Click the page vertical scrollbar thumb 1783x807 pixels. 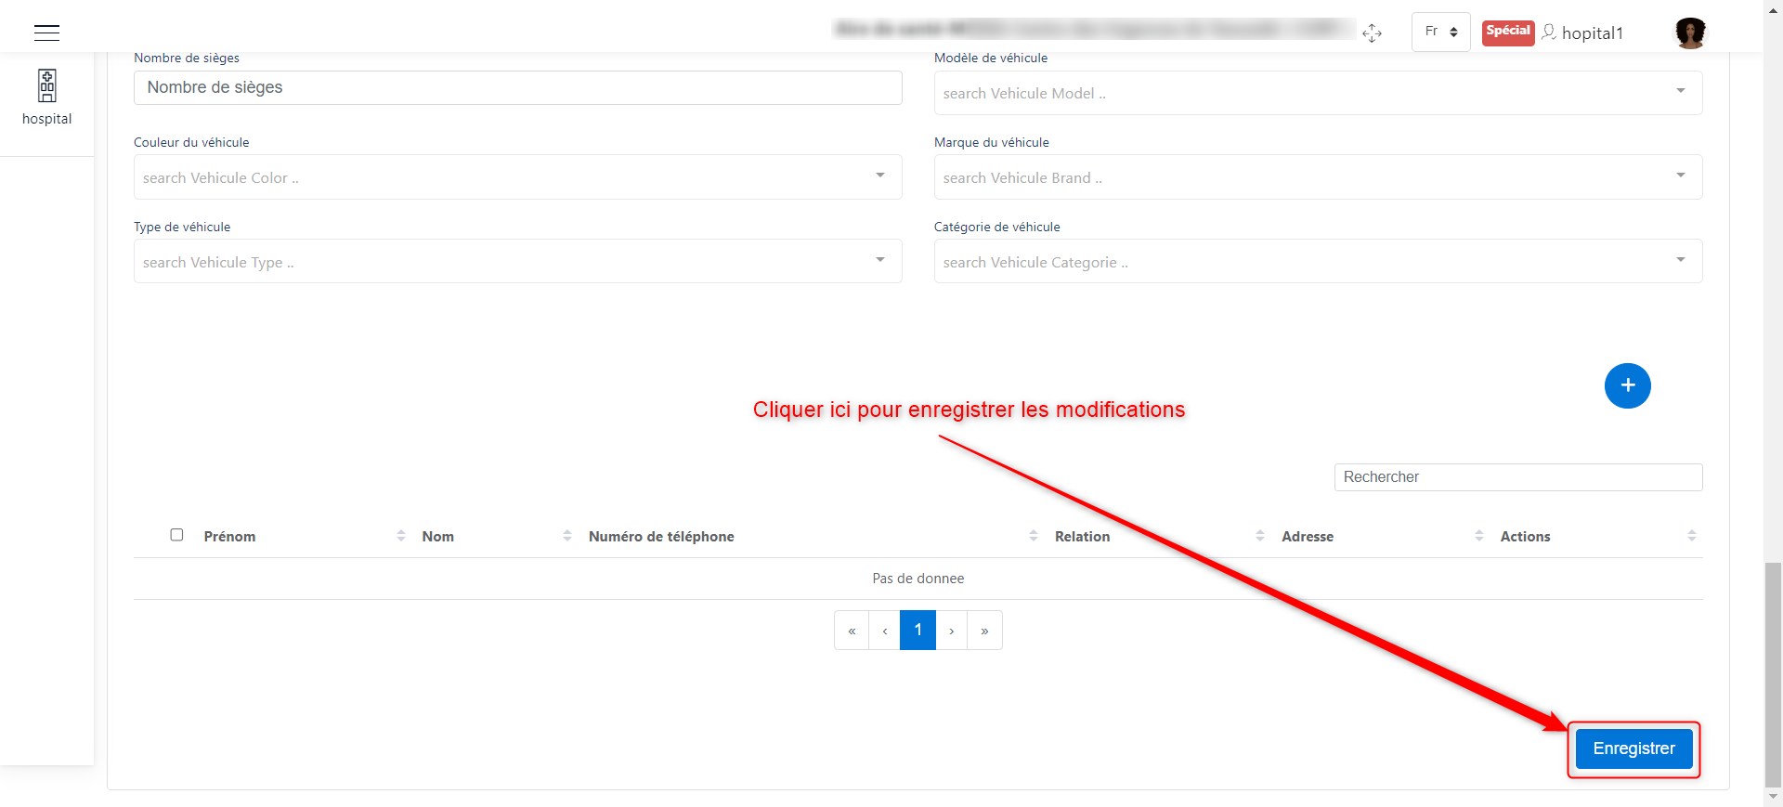coord(1773,674)
